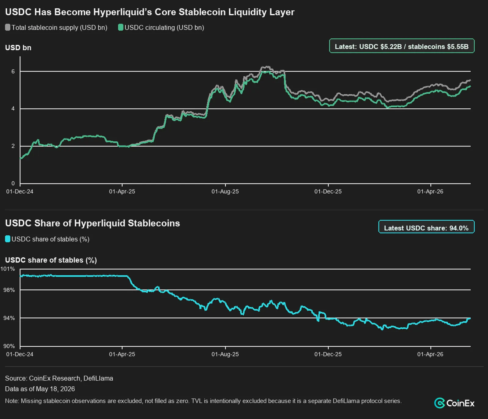Select the 'Total stablecoin supply (USD bn)' legend label

pyautogui.click(x=59, y=27)
